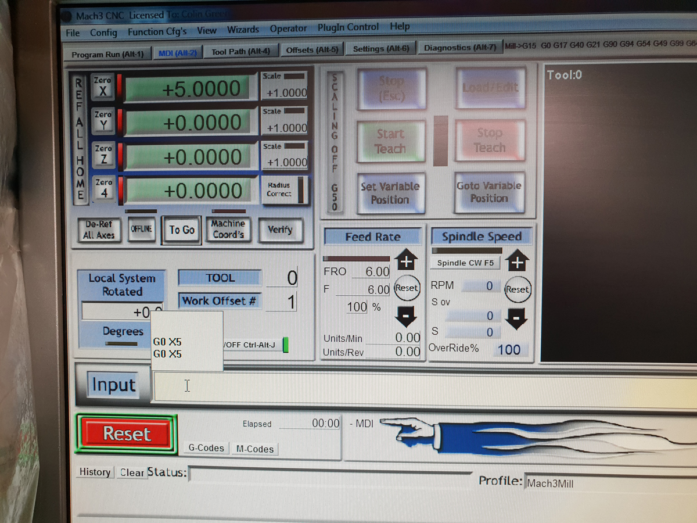Open the Operator menu
The width and height of the screenshot is (697, 523).
tap(288, 28)
